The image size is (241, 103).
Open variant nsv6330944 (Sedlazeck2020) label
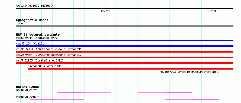pyautogui.click(x=37, y=38)
